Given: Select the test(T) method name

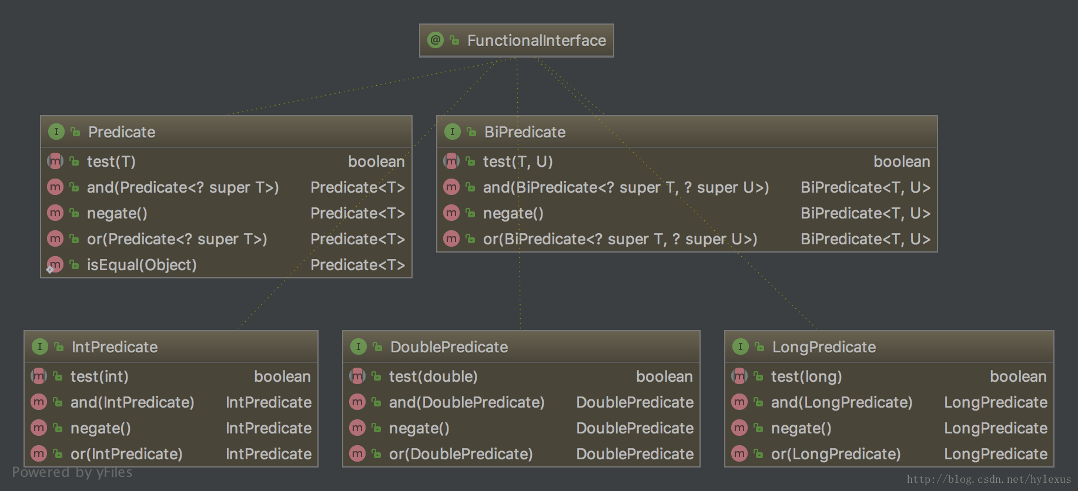Looking at the screenshot, I should [111, 162].
